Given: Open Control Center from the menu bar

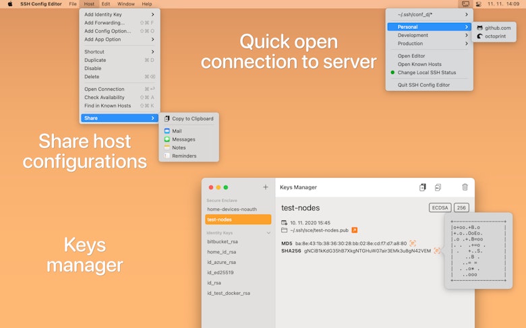Looking at the screenshot, I should [x=479, y=4].
